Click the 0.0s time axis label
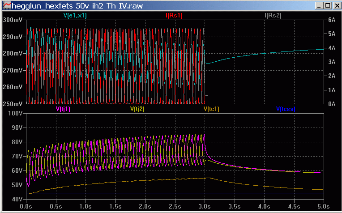Screen dimensions: 342x213 (x=26, y=206)
